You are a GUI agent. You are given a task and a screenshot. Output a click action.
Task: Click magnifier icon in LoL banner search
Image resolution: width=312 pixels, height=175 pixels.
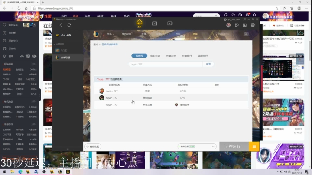(246, 34)
